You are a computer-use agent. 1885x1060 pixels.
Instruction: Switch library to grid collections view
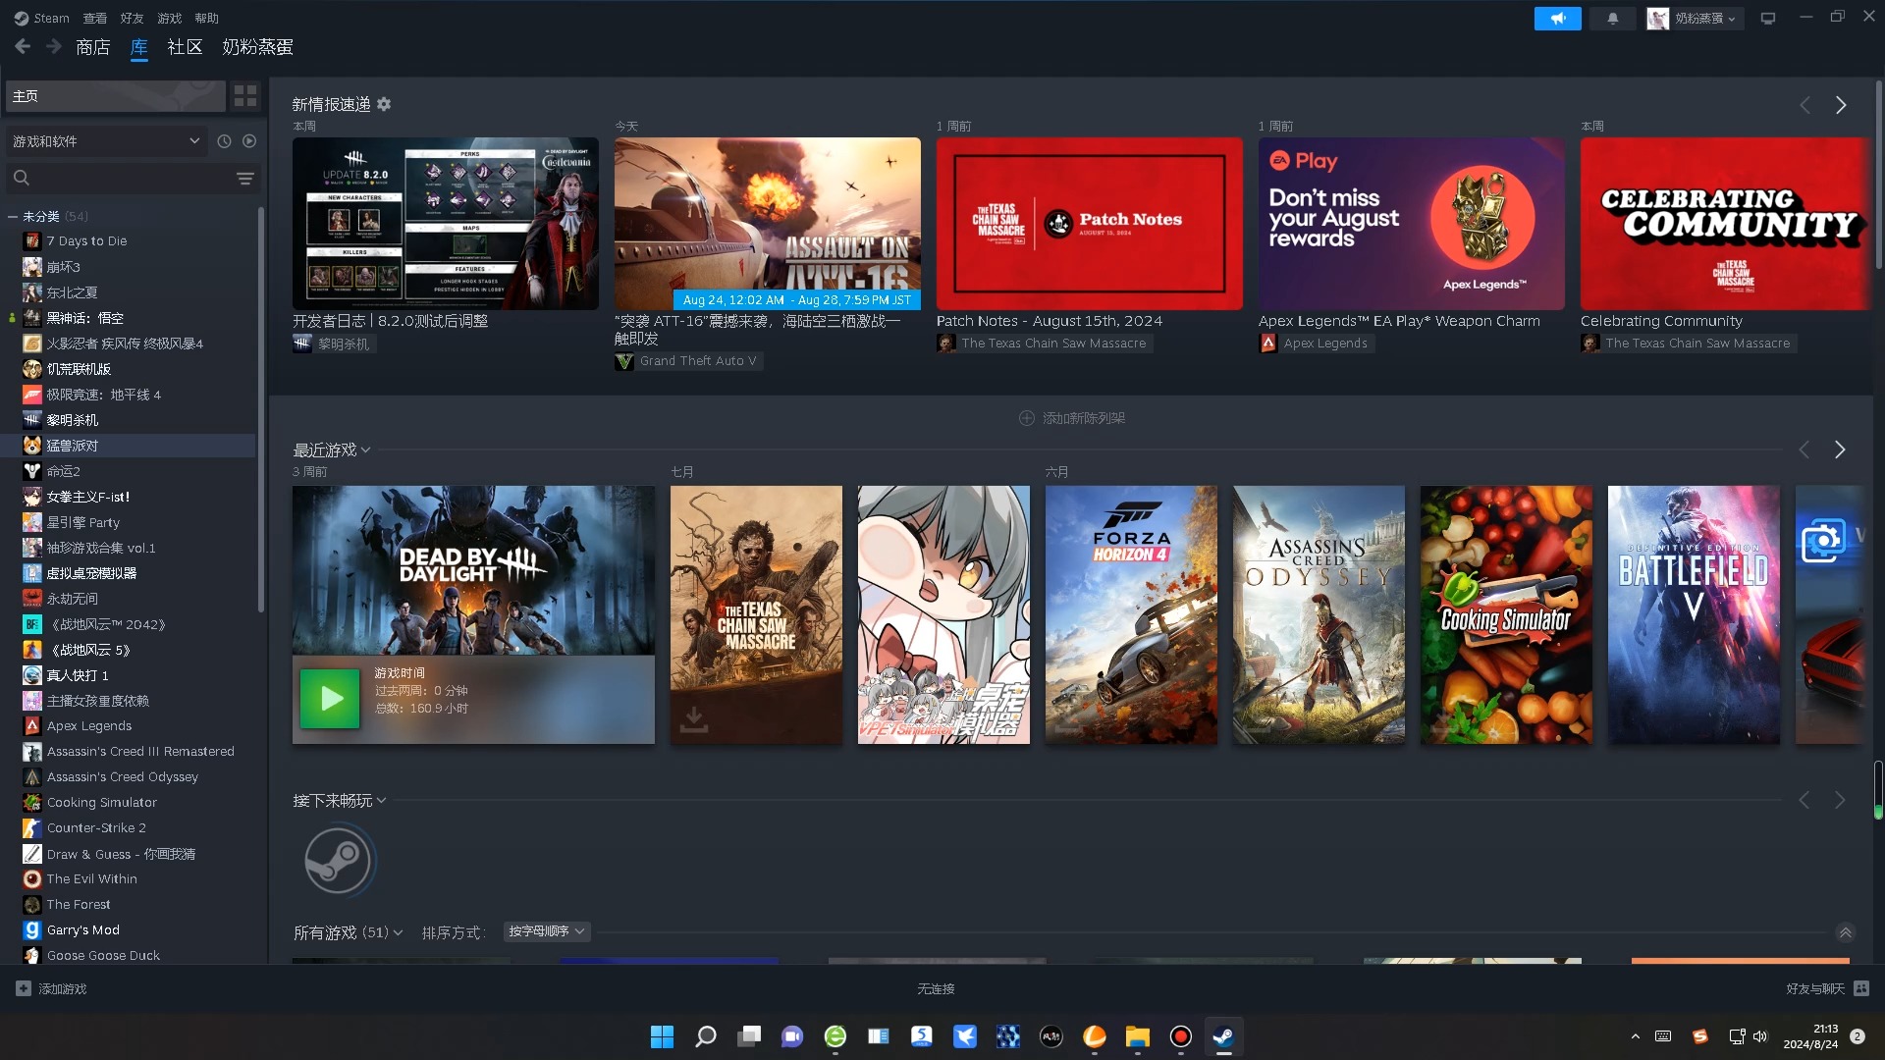pyautogui.click(x=244, y=95)
